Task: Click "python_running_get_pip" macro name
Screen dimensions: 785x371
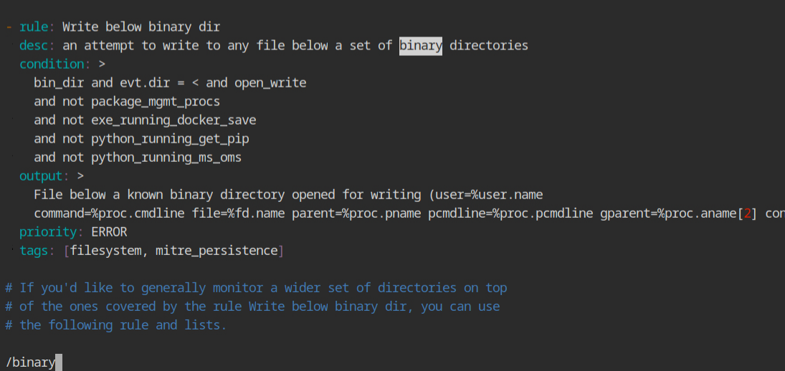Action: tap(170, 138)
